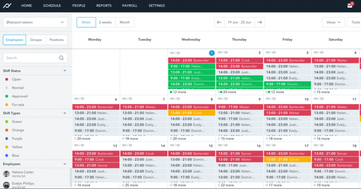Screen dimensions: 361x189
Task: Expand 25 more shifts on day 14
Action: [x=131, y=185]
